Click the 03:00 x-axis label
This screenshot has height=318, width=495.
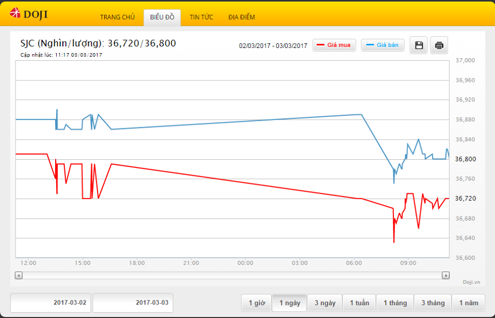300,263
